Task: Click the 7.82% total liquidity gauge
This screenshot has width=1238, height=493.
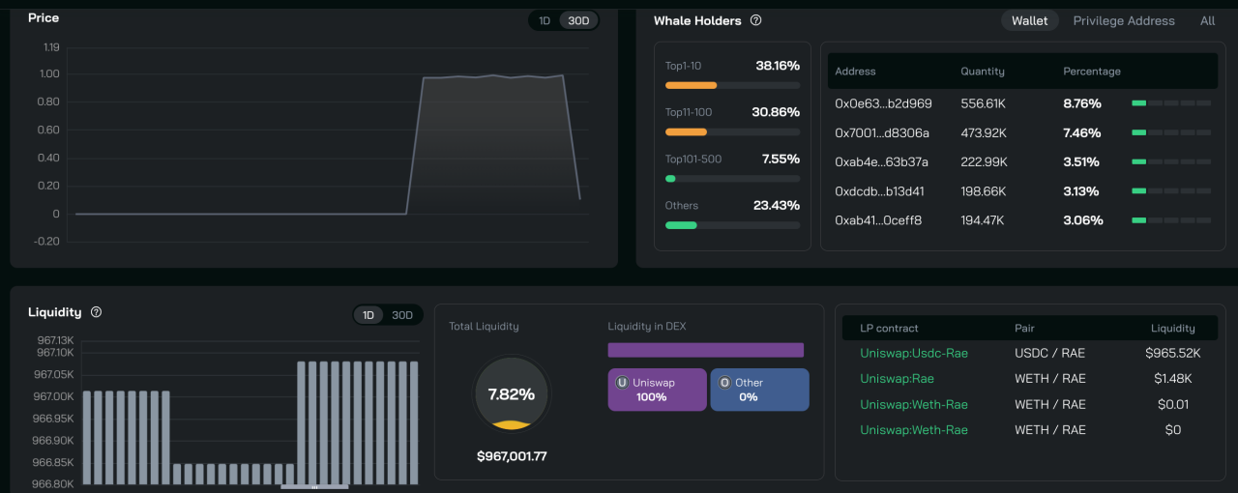Action: [x=512, y=394]
